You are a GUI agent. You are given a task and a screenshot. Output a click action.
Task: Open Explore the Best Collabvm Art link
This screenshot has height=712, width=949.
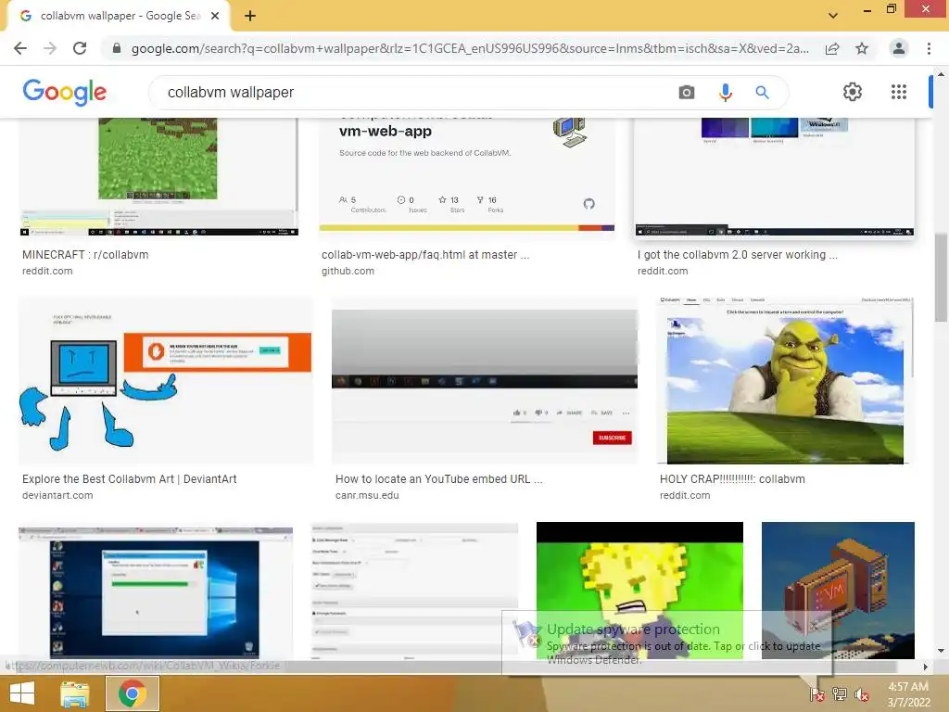[x=130, y=479]
